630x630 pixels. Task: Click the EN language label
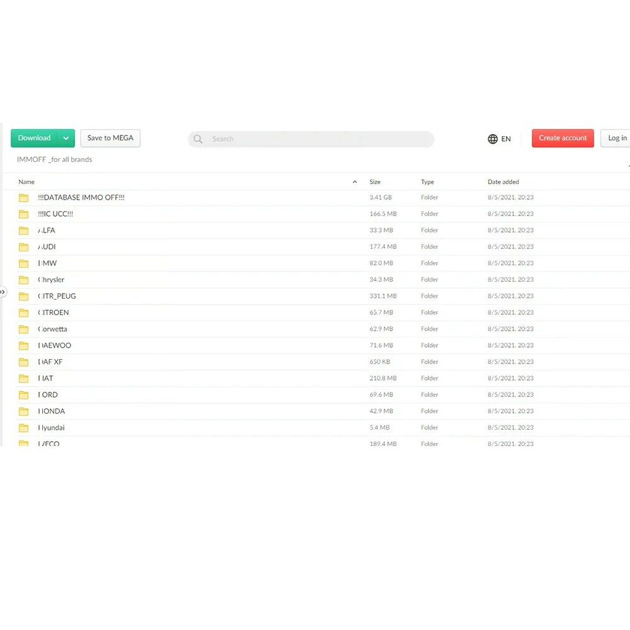(506, 139)
